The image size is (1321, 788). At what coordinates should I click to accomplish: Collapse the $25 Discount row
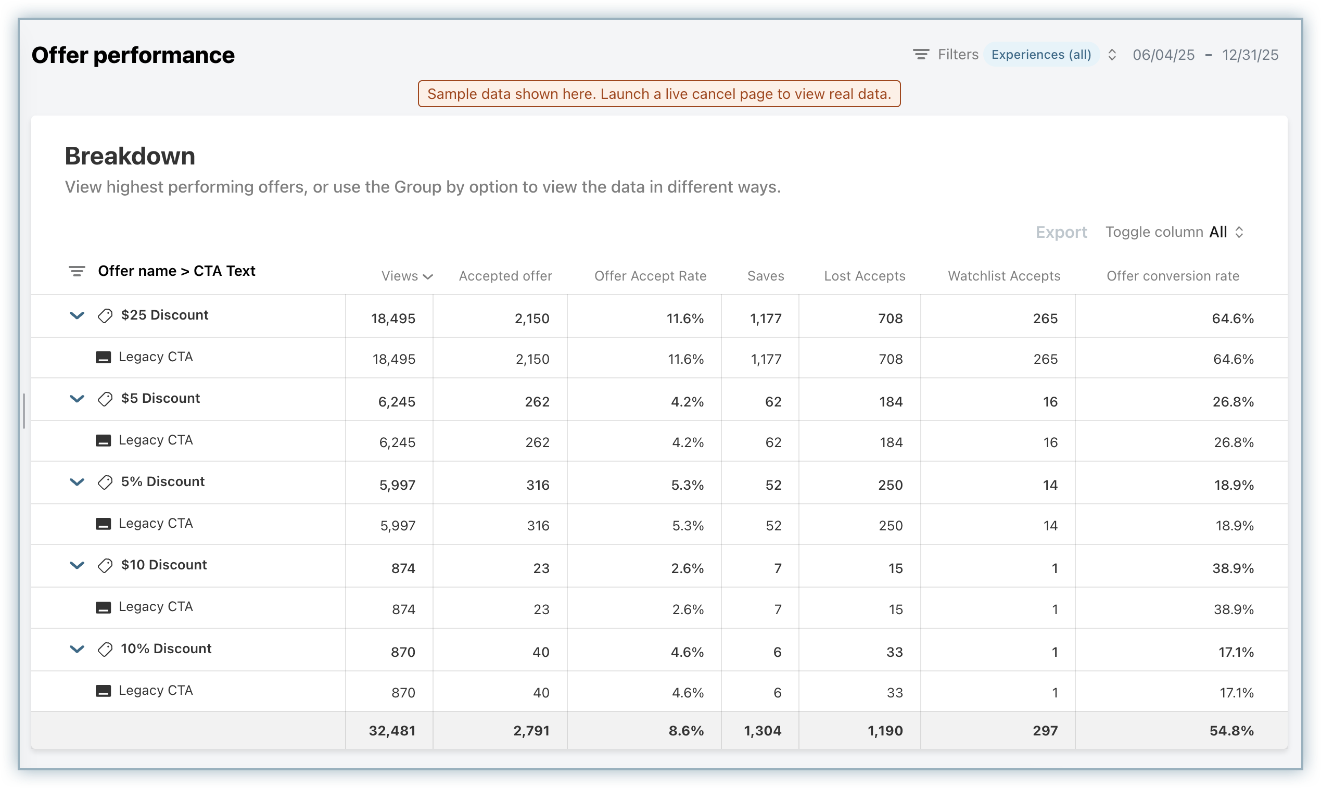[x=77, y=316]
